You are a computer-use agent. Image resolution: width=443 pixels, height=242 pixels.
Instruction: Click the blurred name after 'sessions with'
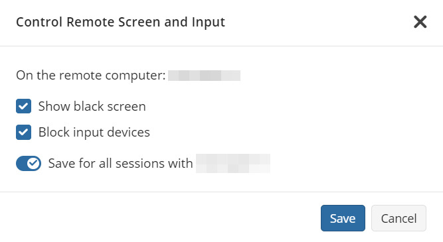233,163
